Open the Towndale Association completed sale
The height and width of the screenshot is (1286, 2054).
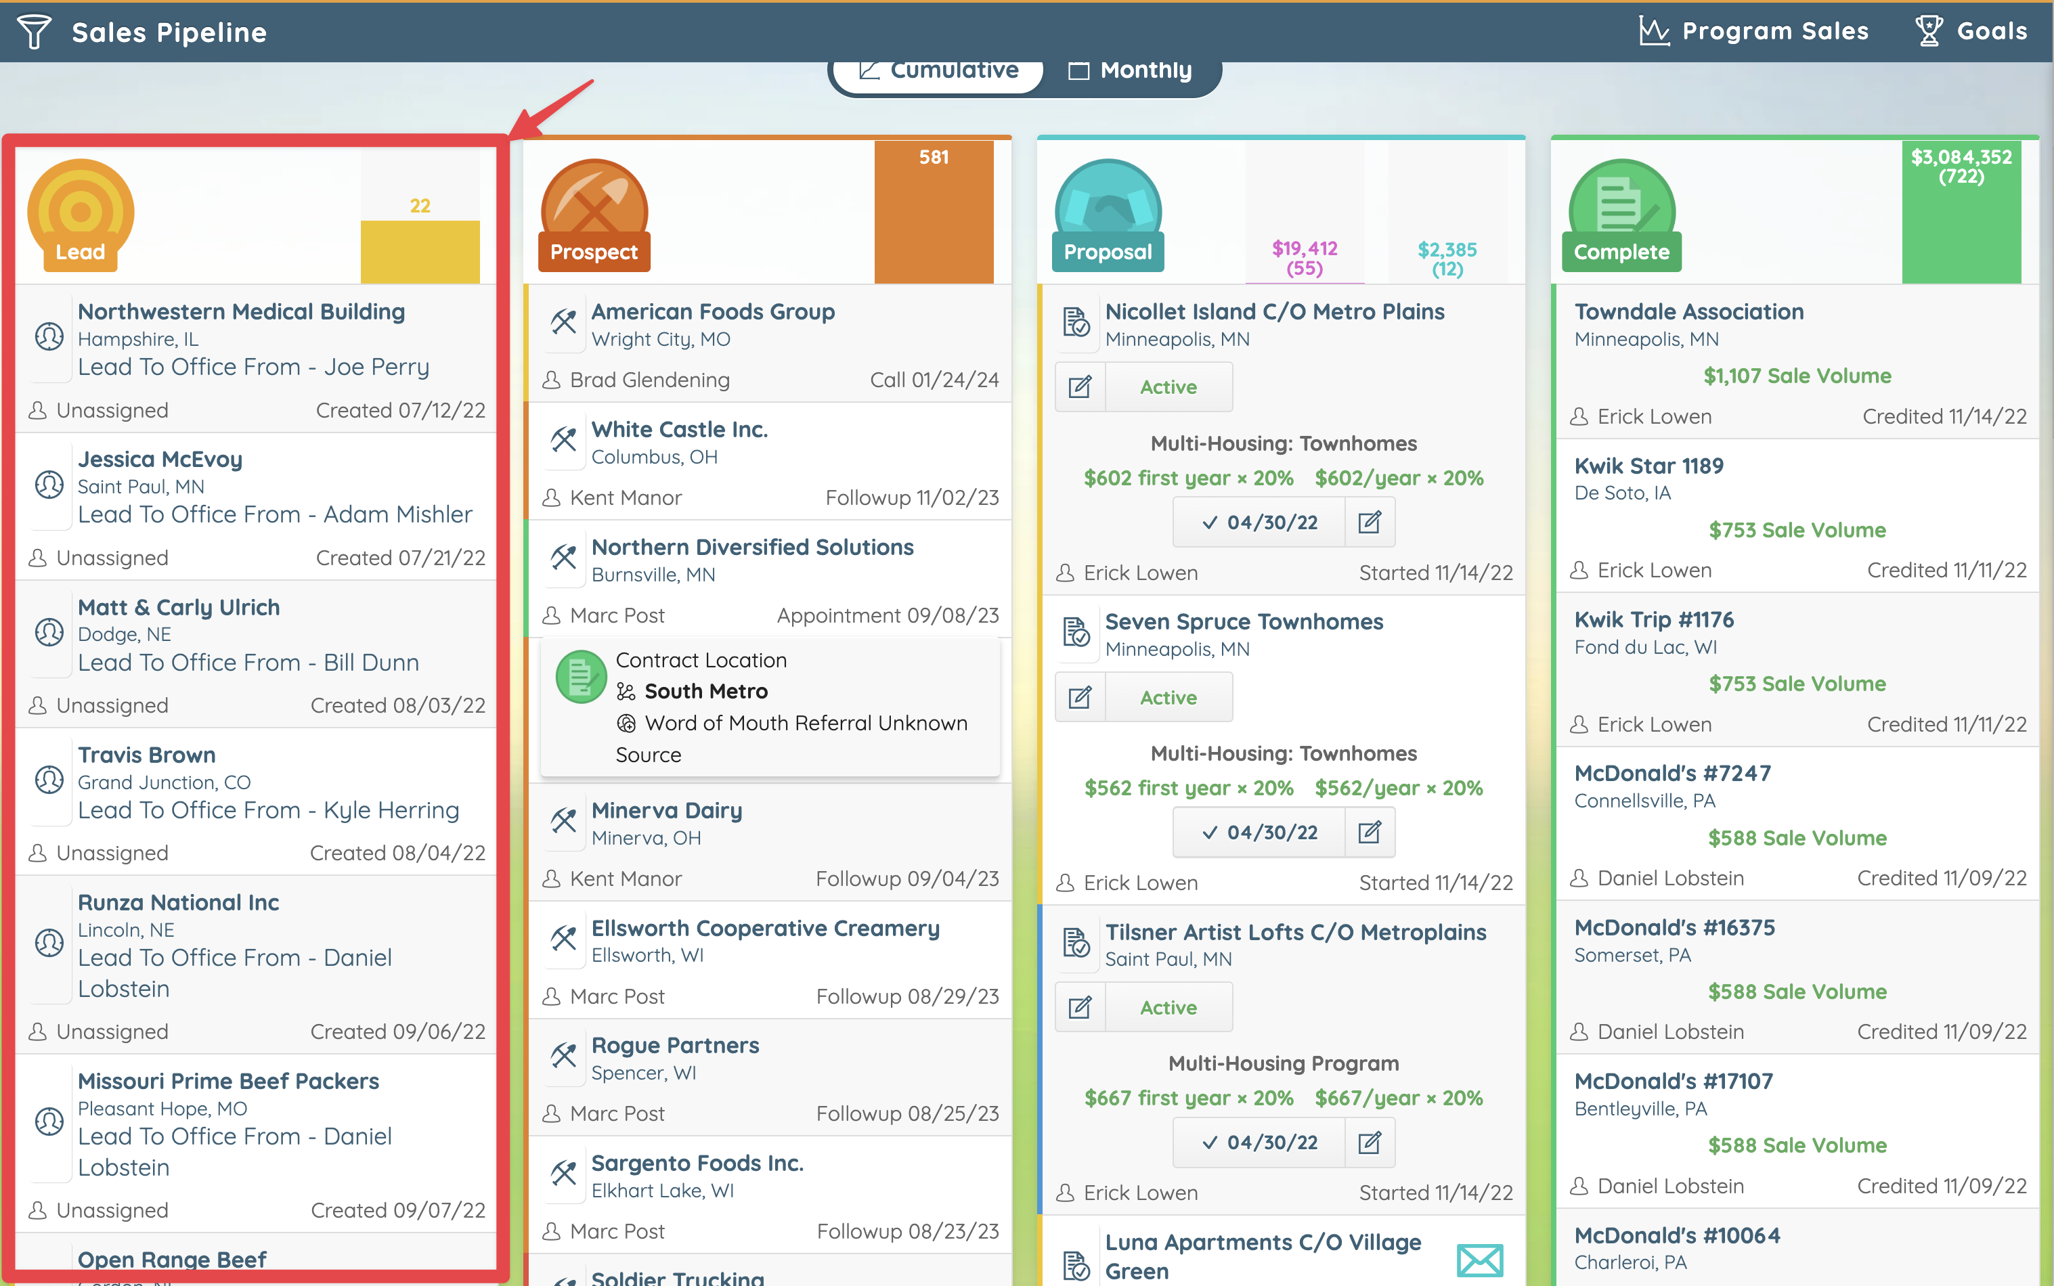click(1689, 311)
